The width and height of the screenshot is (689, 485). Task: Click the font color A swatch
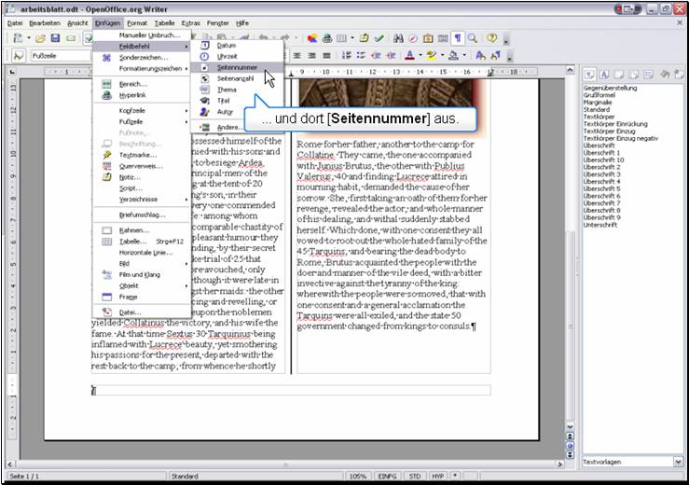coord(410,56)
